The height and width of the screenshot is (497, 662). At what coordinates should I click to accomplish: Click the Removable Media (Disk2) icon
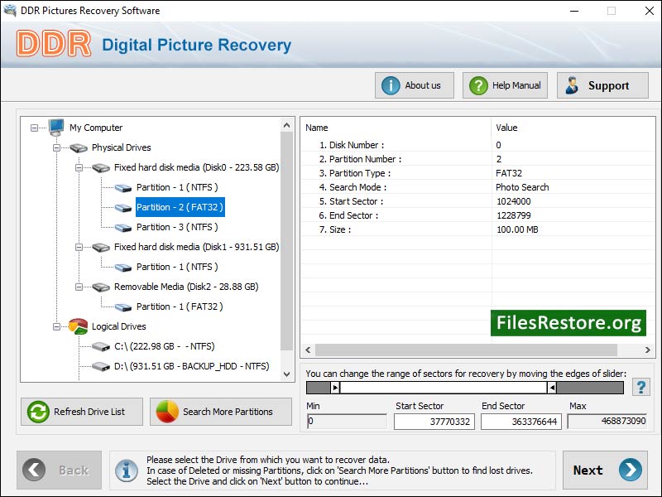click(x=99, y=287)
